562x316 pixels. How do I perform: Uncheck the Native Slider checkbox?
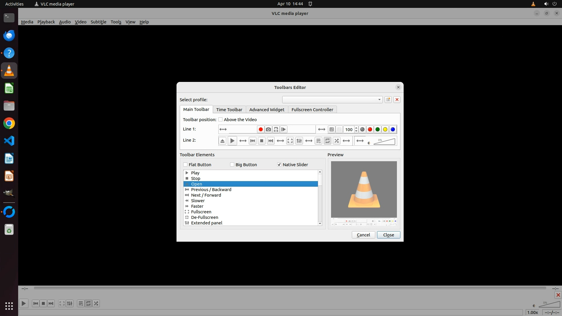[279, 164]
